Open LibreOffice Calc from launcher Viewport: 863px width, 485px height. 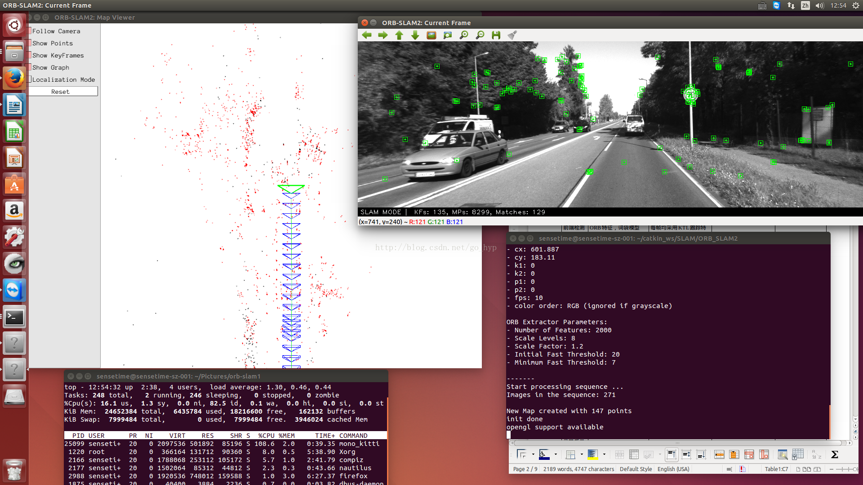14,132
